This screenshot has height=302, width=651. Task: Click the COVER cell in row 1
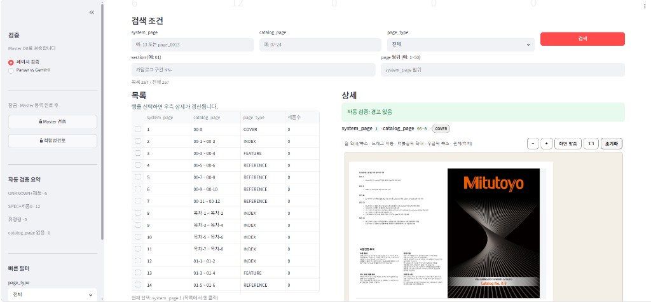point(263,130)
